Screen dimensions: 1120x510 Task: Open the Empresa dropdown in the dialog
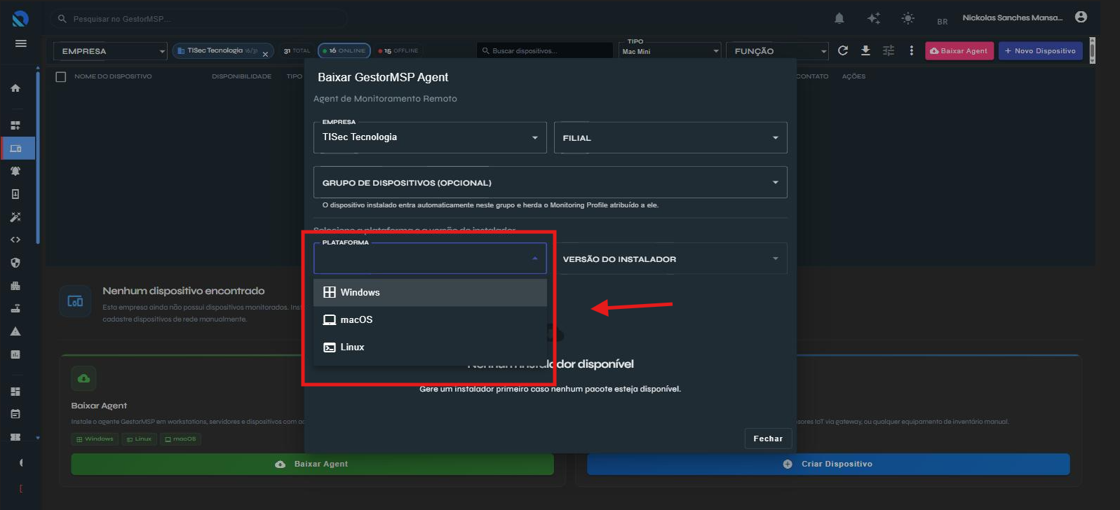click(430, 137)
